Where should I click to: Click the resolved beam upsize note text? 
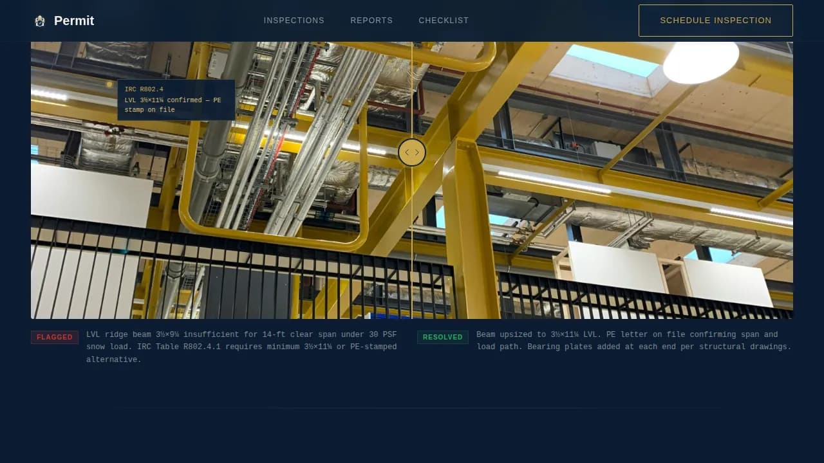[633, 340]
